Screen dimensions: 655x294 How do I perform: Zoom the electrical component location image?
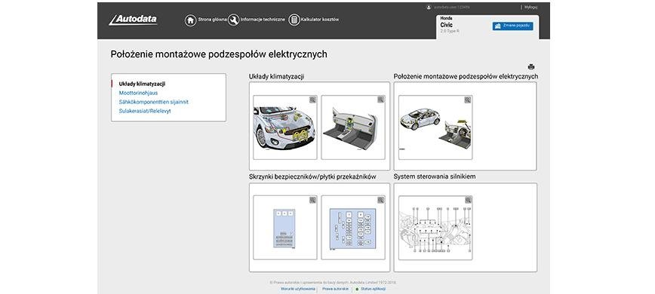pyautogui.click(x=467, y=100)
